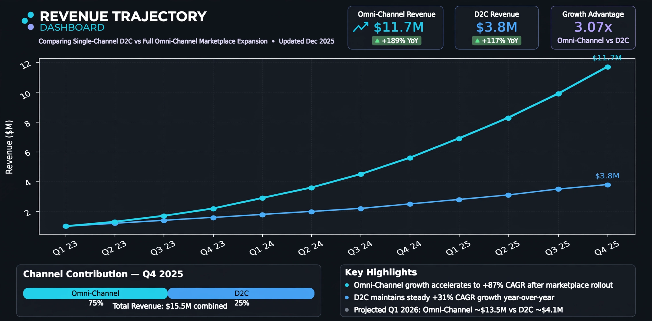Click the Omni-Channel Q2 24 data point
The width and height of the screenshot is (652, 321).
(311, 188)
